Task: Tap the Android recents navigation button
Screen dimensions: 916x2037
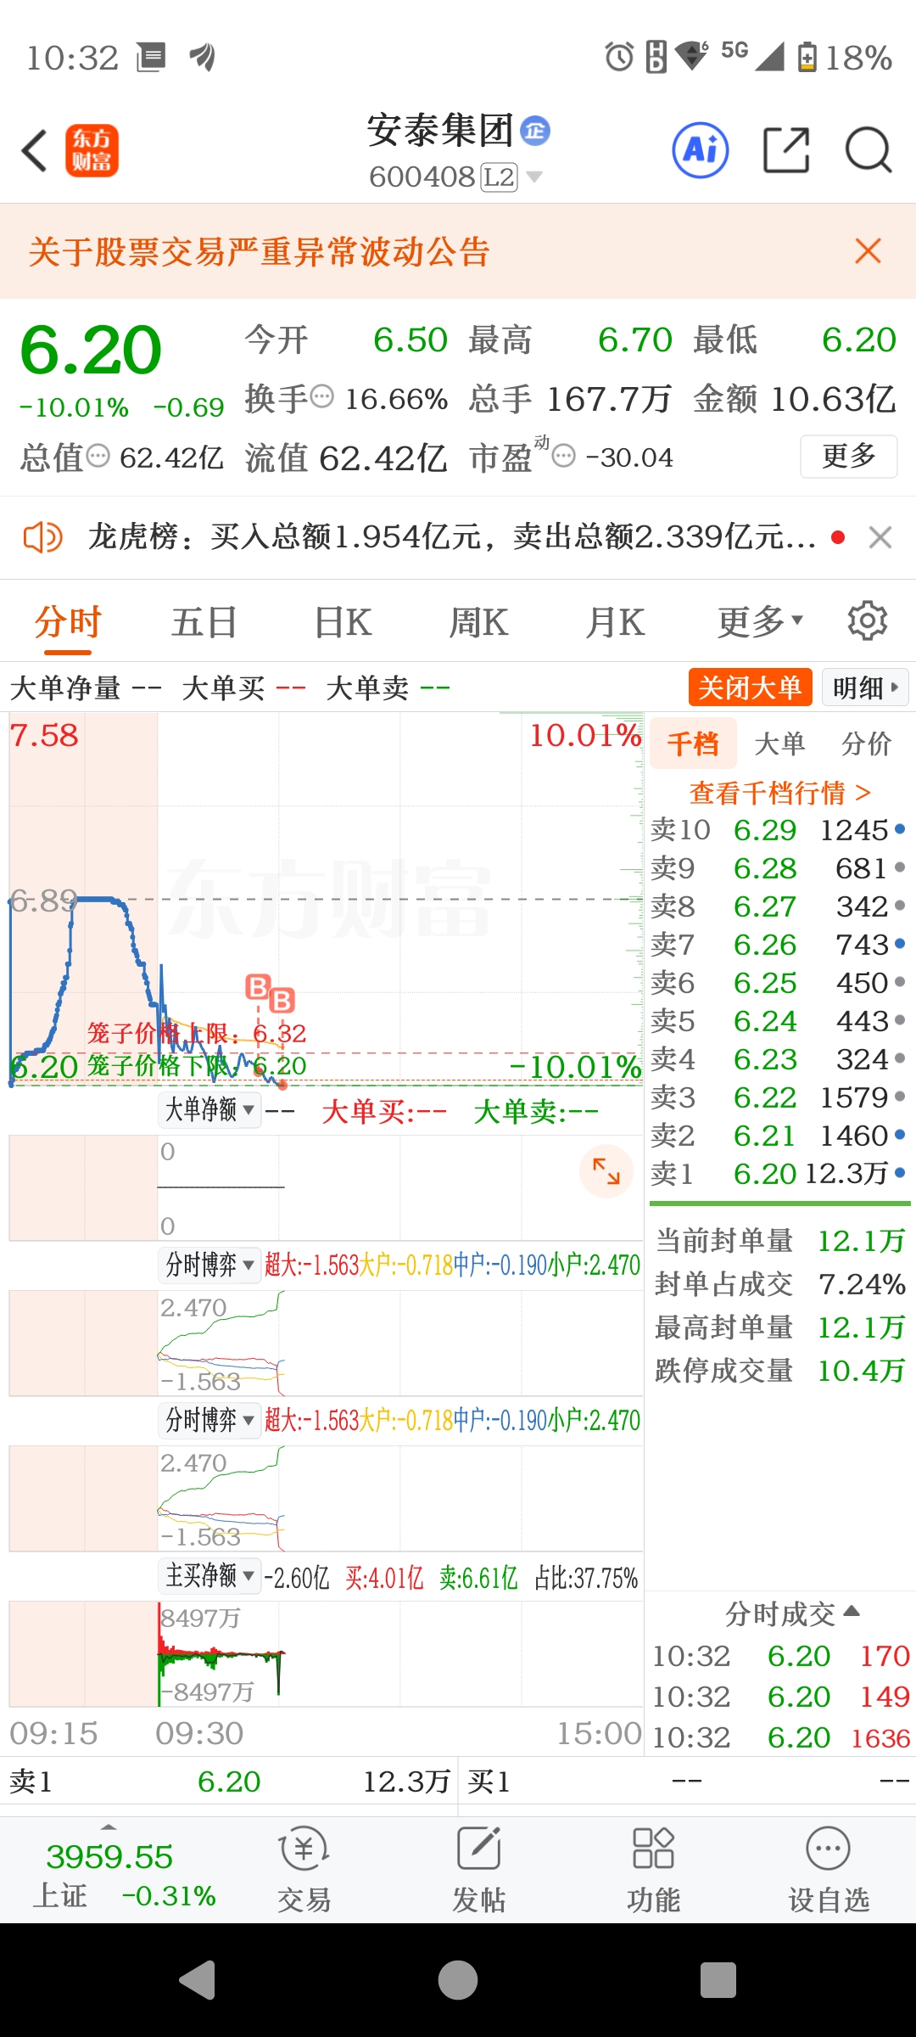Action: click(718, 1980)
